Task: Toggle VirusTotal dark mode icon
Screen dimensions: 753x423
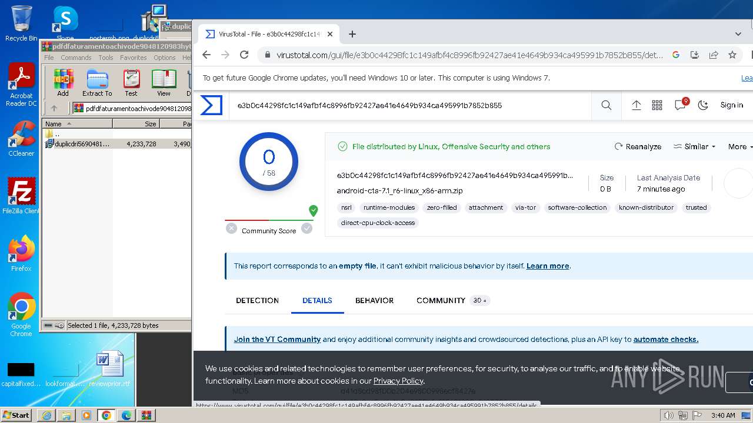Action: [703, 105]
